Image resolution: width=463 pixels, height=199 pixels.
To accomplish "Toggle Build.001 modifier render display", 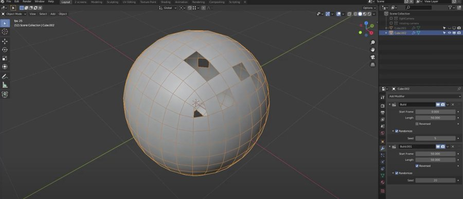I will (443, 147).
